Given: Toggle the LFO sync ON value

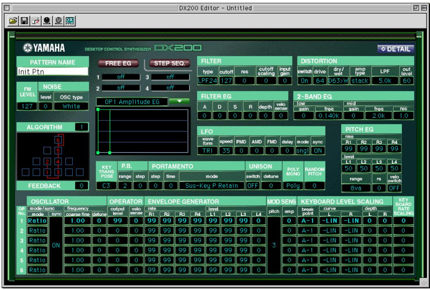Looking at the screenshot, I should 318,151.
